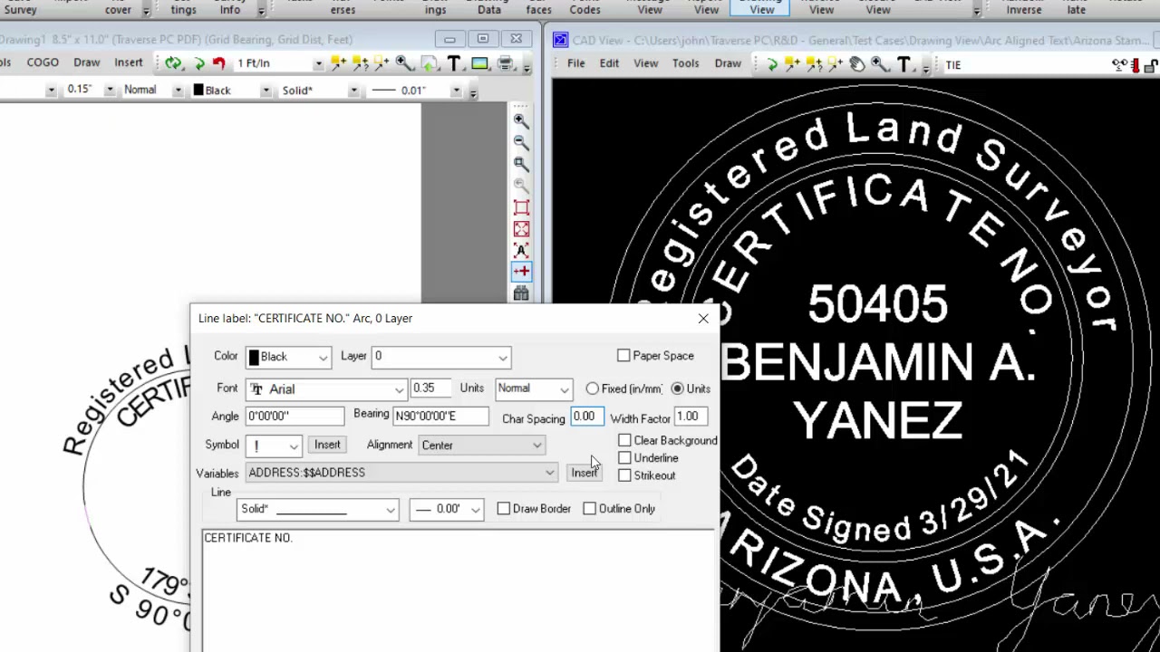This screenshot has height=652, width=1160.
Task: Open the Layer dropdown in label dialog
Action: tap(440, 357)
